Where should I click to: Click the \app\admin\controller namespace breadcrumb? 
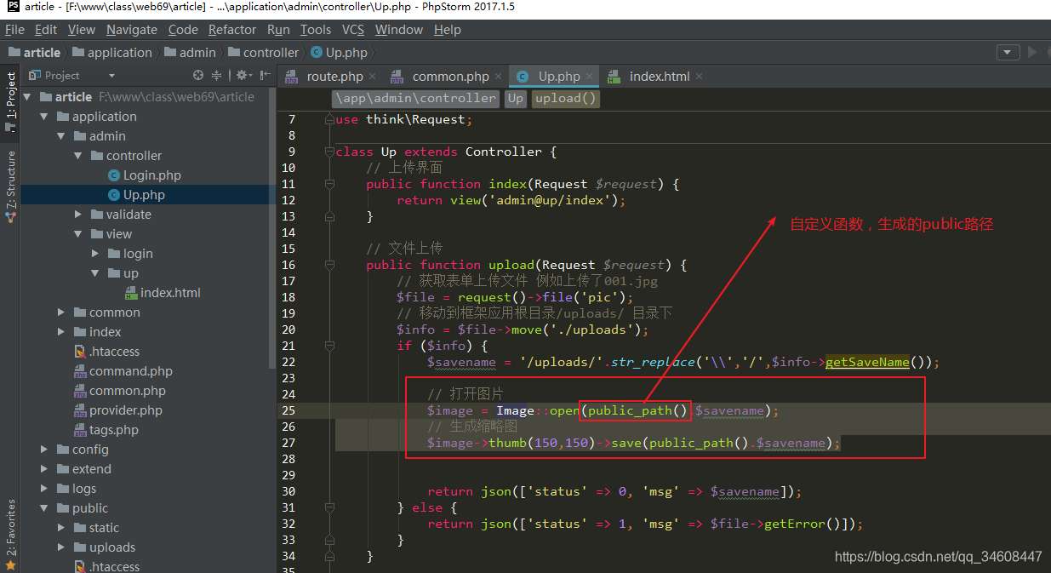click(x=416, y=99)
